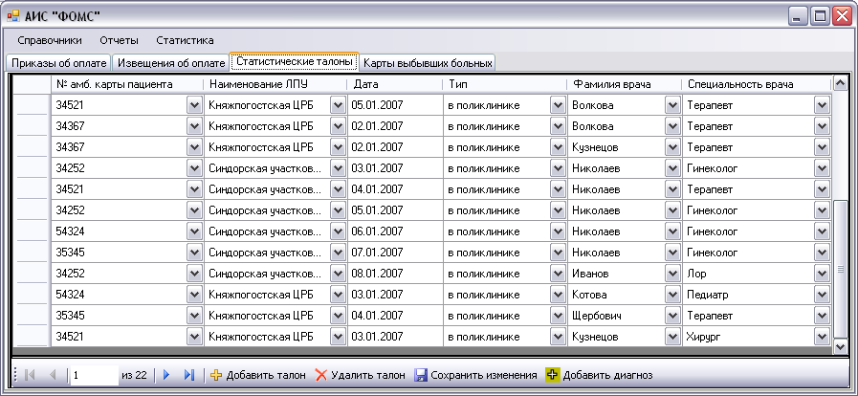
Task: Click the Специальность врача column header
Action: point(757,84)
